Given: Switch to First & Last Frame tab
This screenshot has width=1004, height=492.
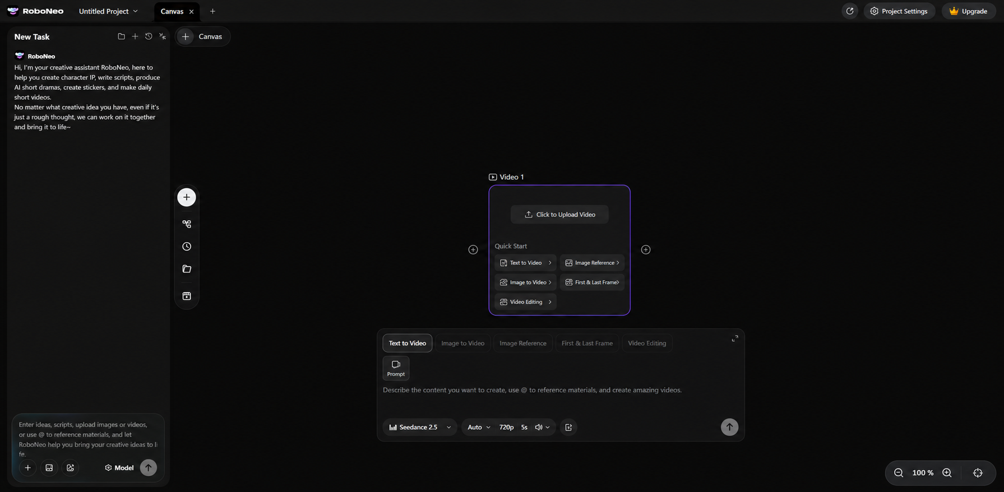Looking at the screenshot, I should [x=587, y=344].
